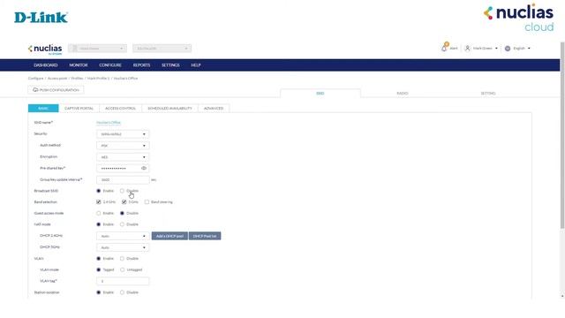
Task: Open the Reports menu
Action: click(x=141, y=65)
